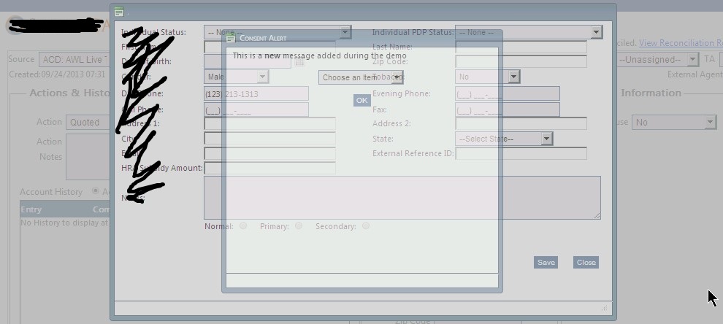Save the individual details form
723x324 pixels.
tap(546, 262)
